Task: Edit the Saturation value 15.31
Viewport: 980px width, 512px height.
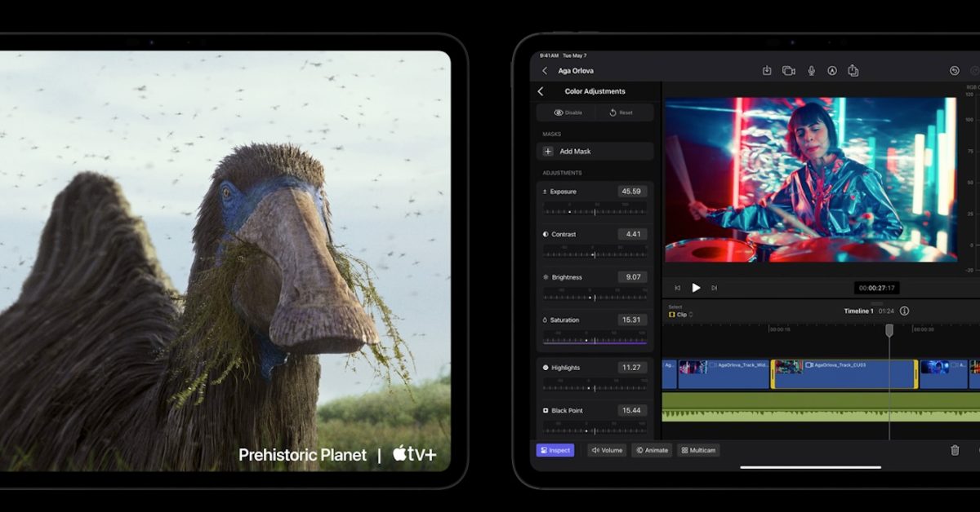Action: point(632,320)
